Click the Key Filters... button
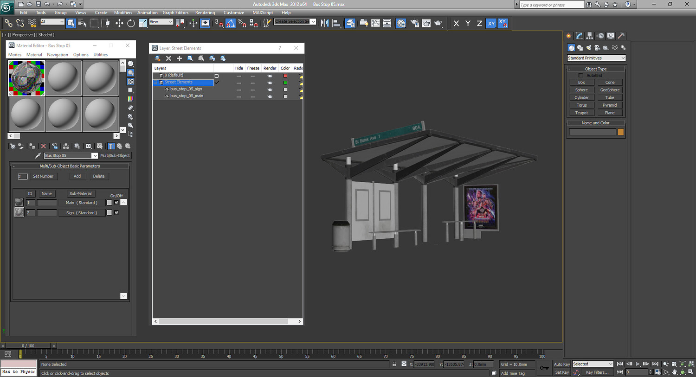The height and width of the screenshot is (377, 696). point(597,372)
